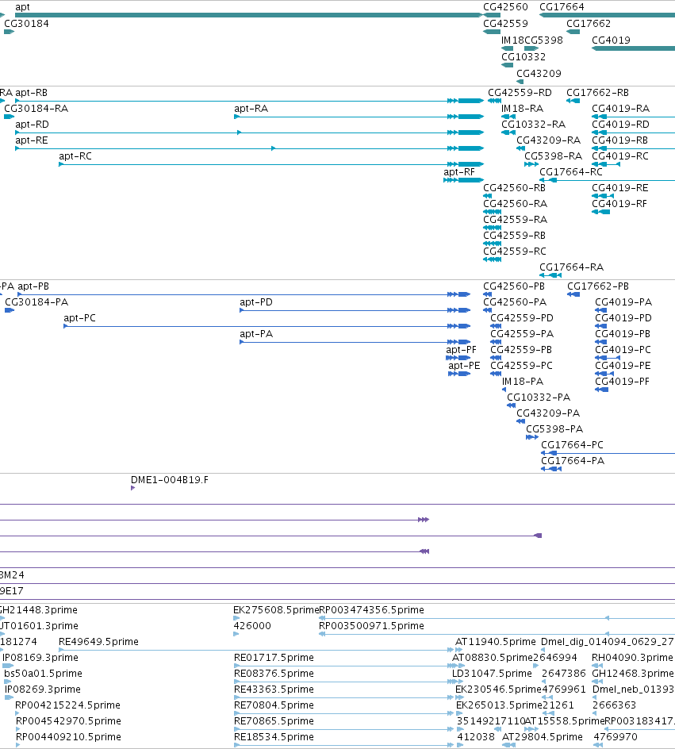This screenshot has width=675, height=749.
Task: Click the apt-RF transcript label
Action: 459,172
